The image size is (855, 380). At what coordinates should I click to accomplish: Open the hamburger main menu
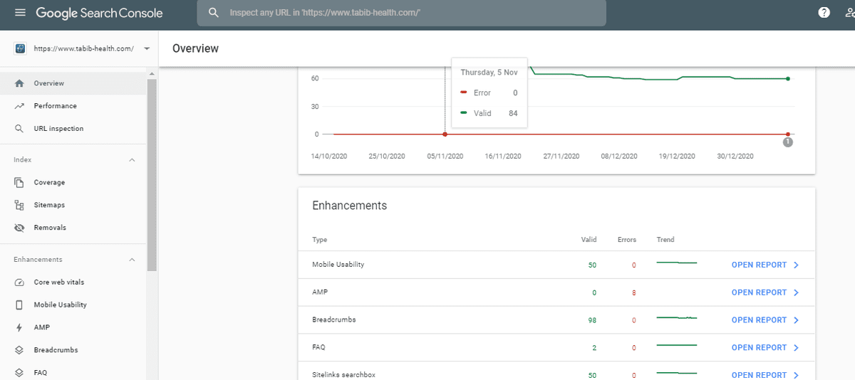pos(20,13)
